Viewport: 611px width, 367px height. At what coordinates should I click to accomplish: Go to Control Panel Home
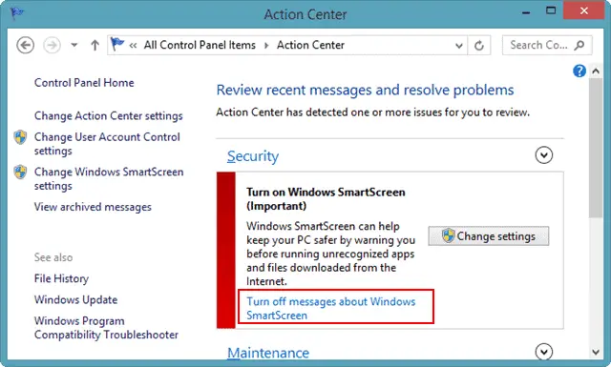click(84, 83)
